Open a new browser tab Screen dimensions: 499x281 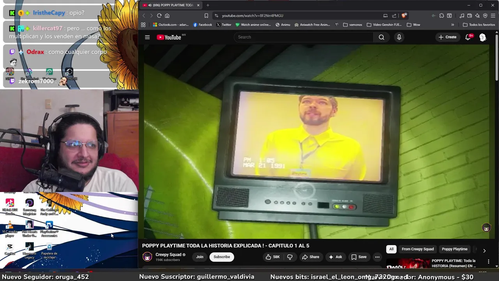[x=208, y=5]
